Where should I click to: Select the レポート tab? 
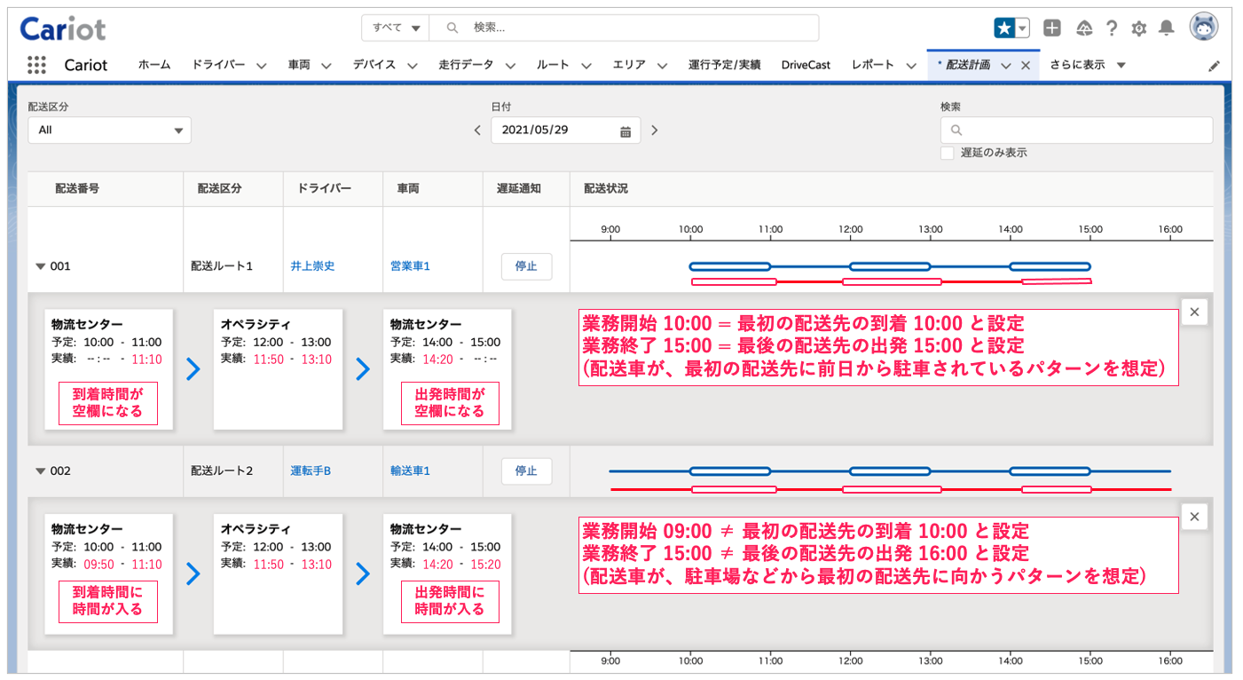point(873,65)
